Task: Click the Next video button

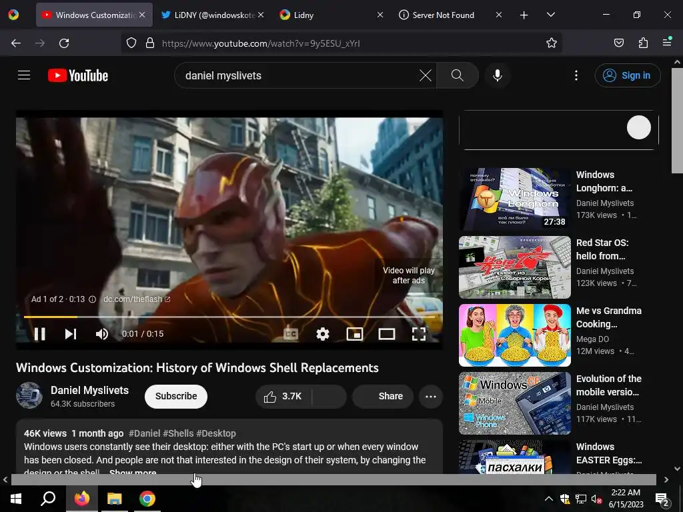Action: (71, 334)
